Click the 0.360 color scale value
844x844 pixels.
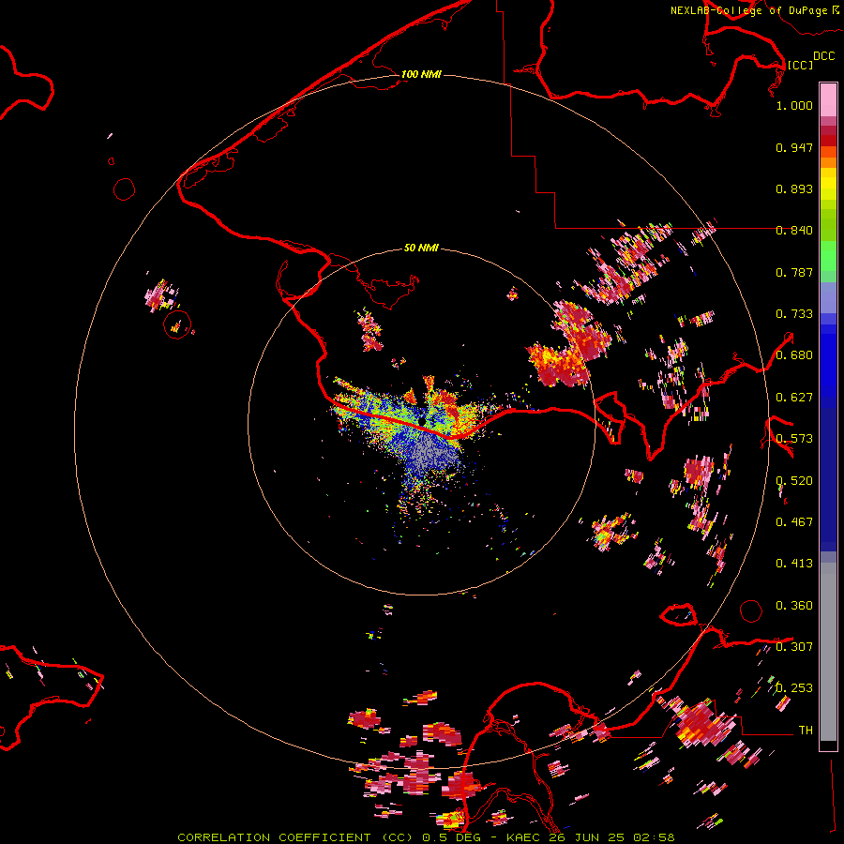click(x=794, y=606)
